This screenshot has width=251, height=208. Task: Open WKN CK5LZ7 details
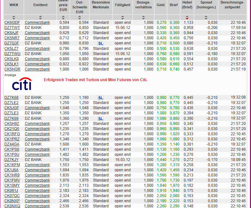11,49
